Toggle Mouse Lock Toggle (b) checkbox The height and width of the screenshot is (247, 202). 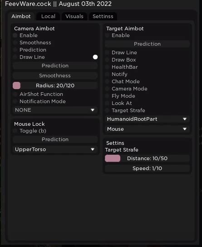point(15,131)
